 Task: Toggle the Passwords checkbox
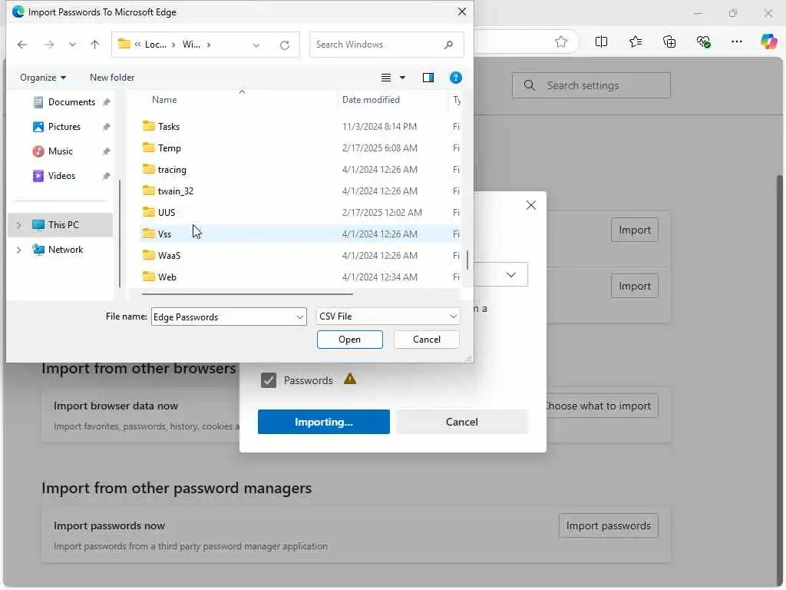(x=269, y=380)
